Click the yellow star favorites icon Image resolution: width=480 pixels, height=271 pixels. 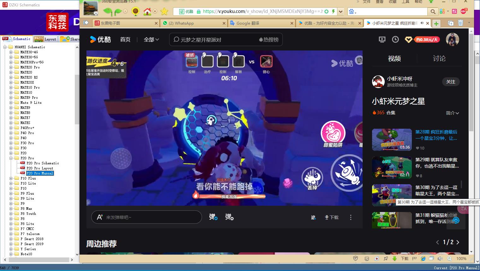[x=164, y=12]
